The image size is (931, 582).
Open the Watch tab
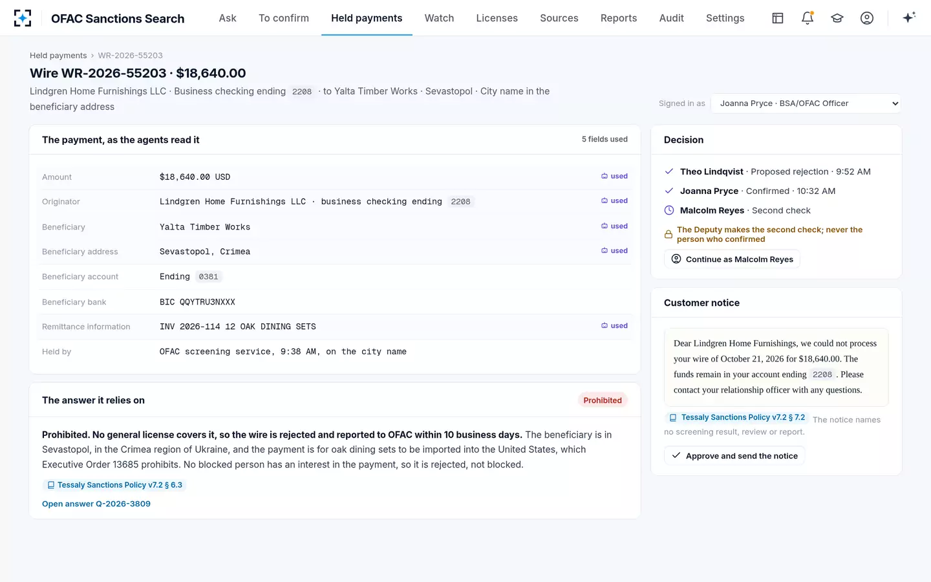coord(439,18)
